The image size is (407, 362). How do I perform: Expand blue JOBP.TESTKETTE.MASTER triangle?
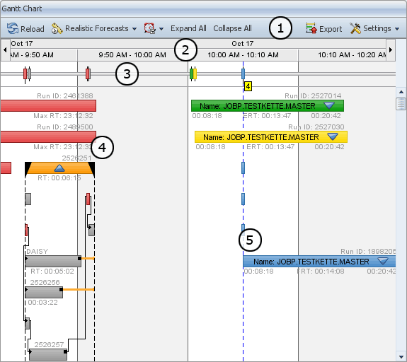pos(383,261)
